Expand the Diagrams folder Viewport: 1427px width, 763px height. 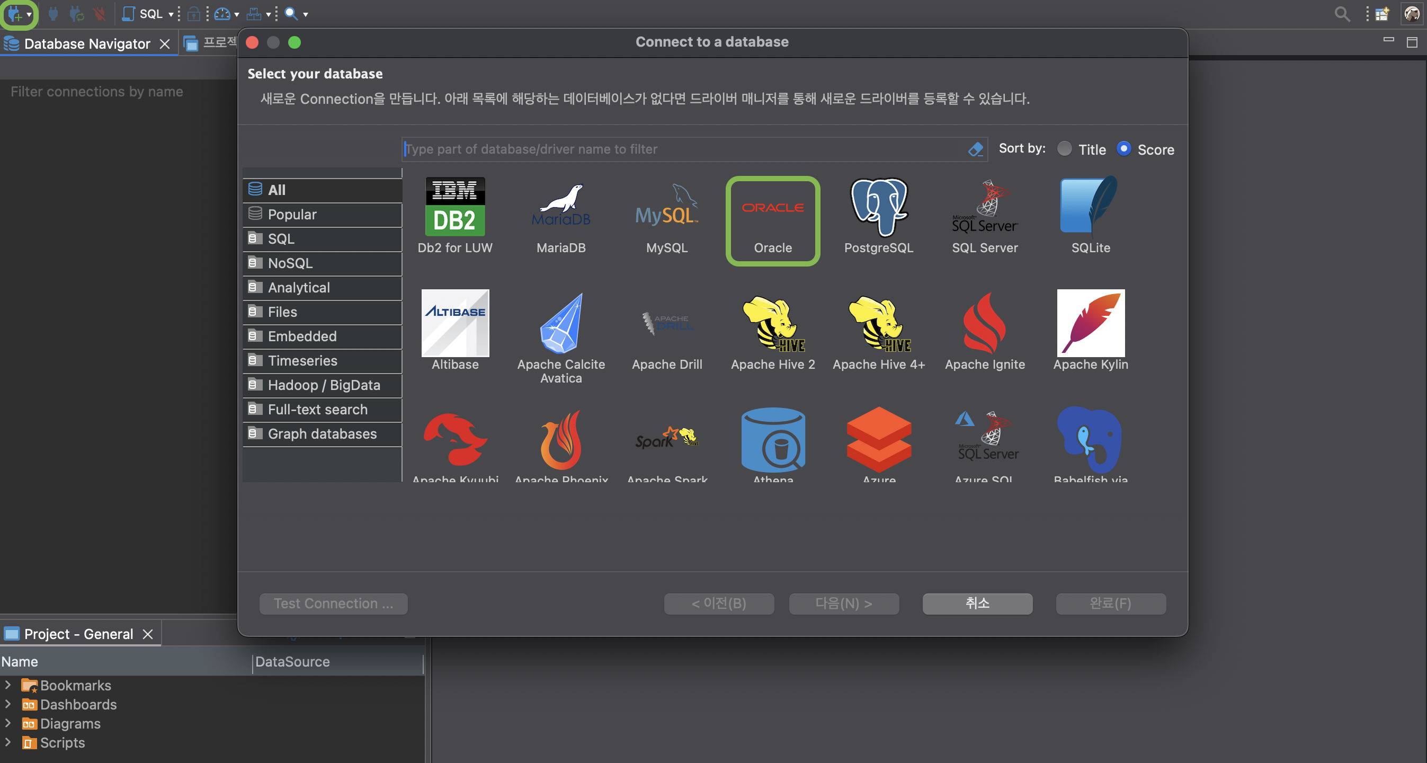(x=8, y=723)
